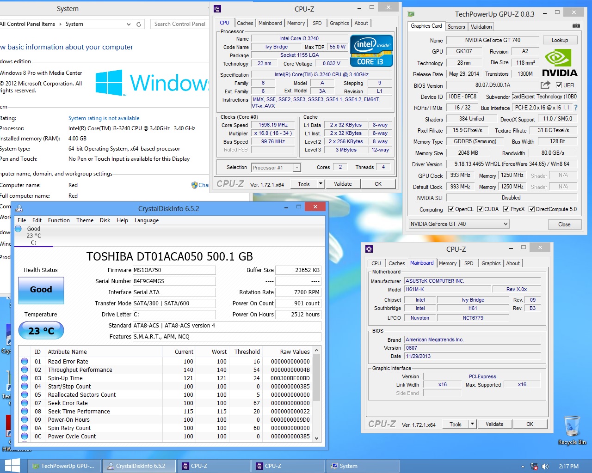592x473 pixels.
Task: Click the Search Control Panel field
Action: coord(179,24)
